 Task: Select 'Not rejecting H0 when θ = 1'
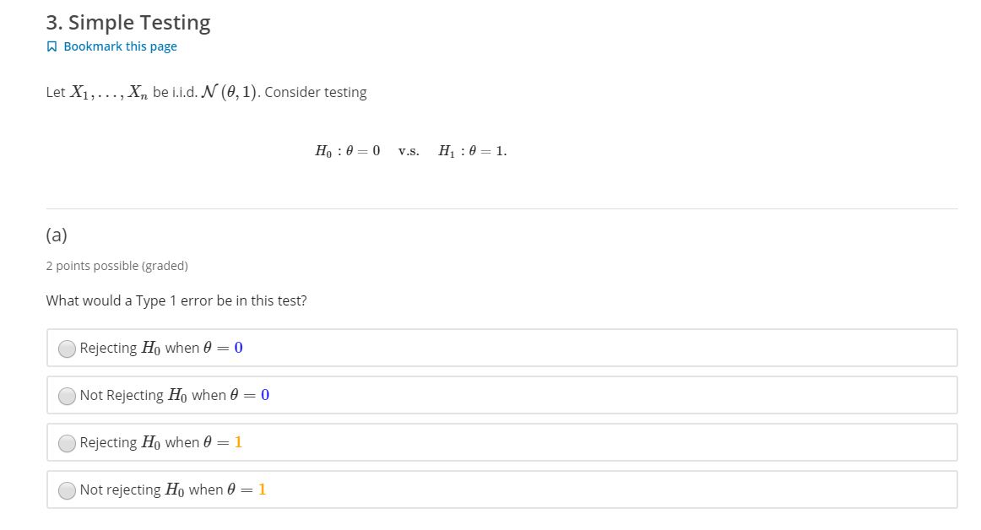pyautogui.click(x=67, y=489)
